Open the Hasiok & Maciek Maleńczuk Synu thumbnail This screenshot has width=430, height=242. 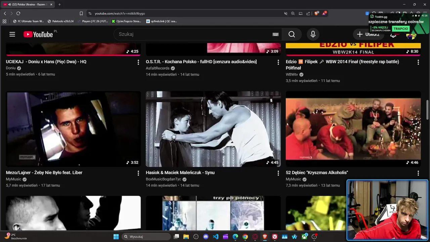(x=213, y=129)
